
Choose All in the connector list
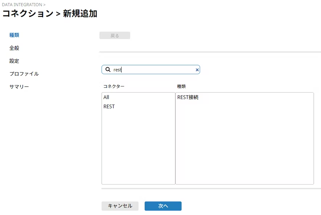coord(106,97)
